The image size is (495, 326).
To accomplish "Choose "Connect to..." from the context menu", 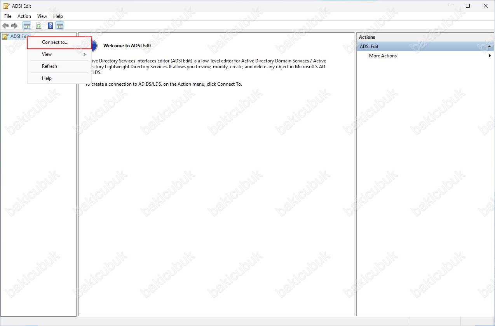I will pyautogui.click(x=59, y=42).
